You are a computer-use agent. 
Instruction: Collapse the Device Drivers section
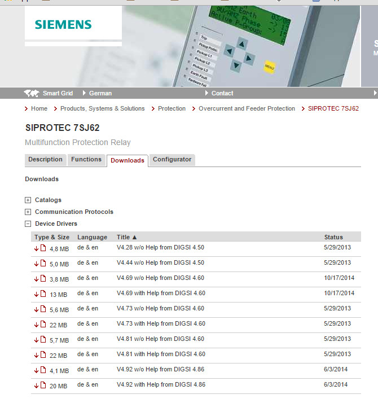pos(28,224)
